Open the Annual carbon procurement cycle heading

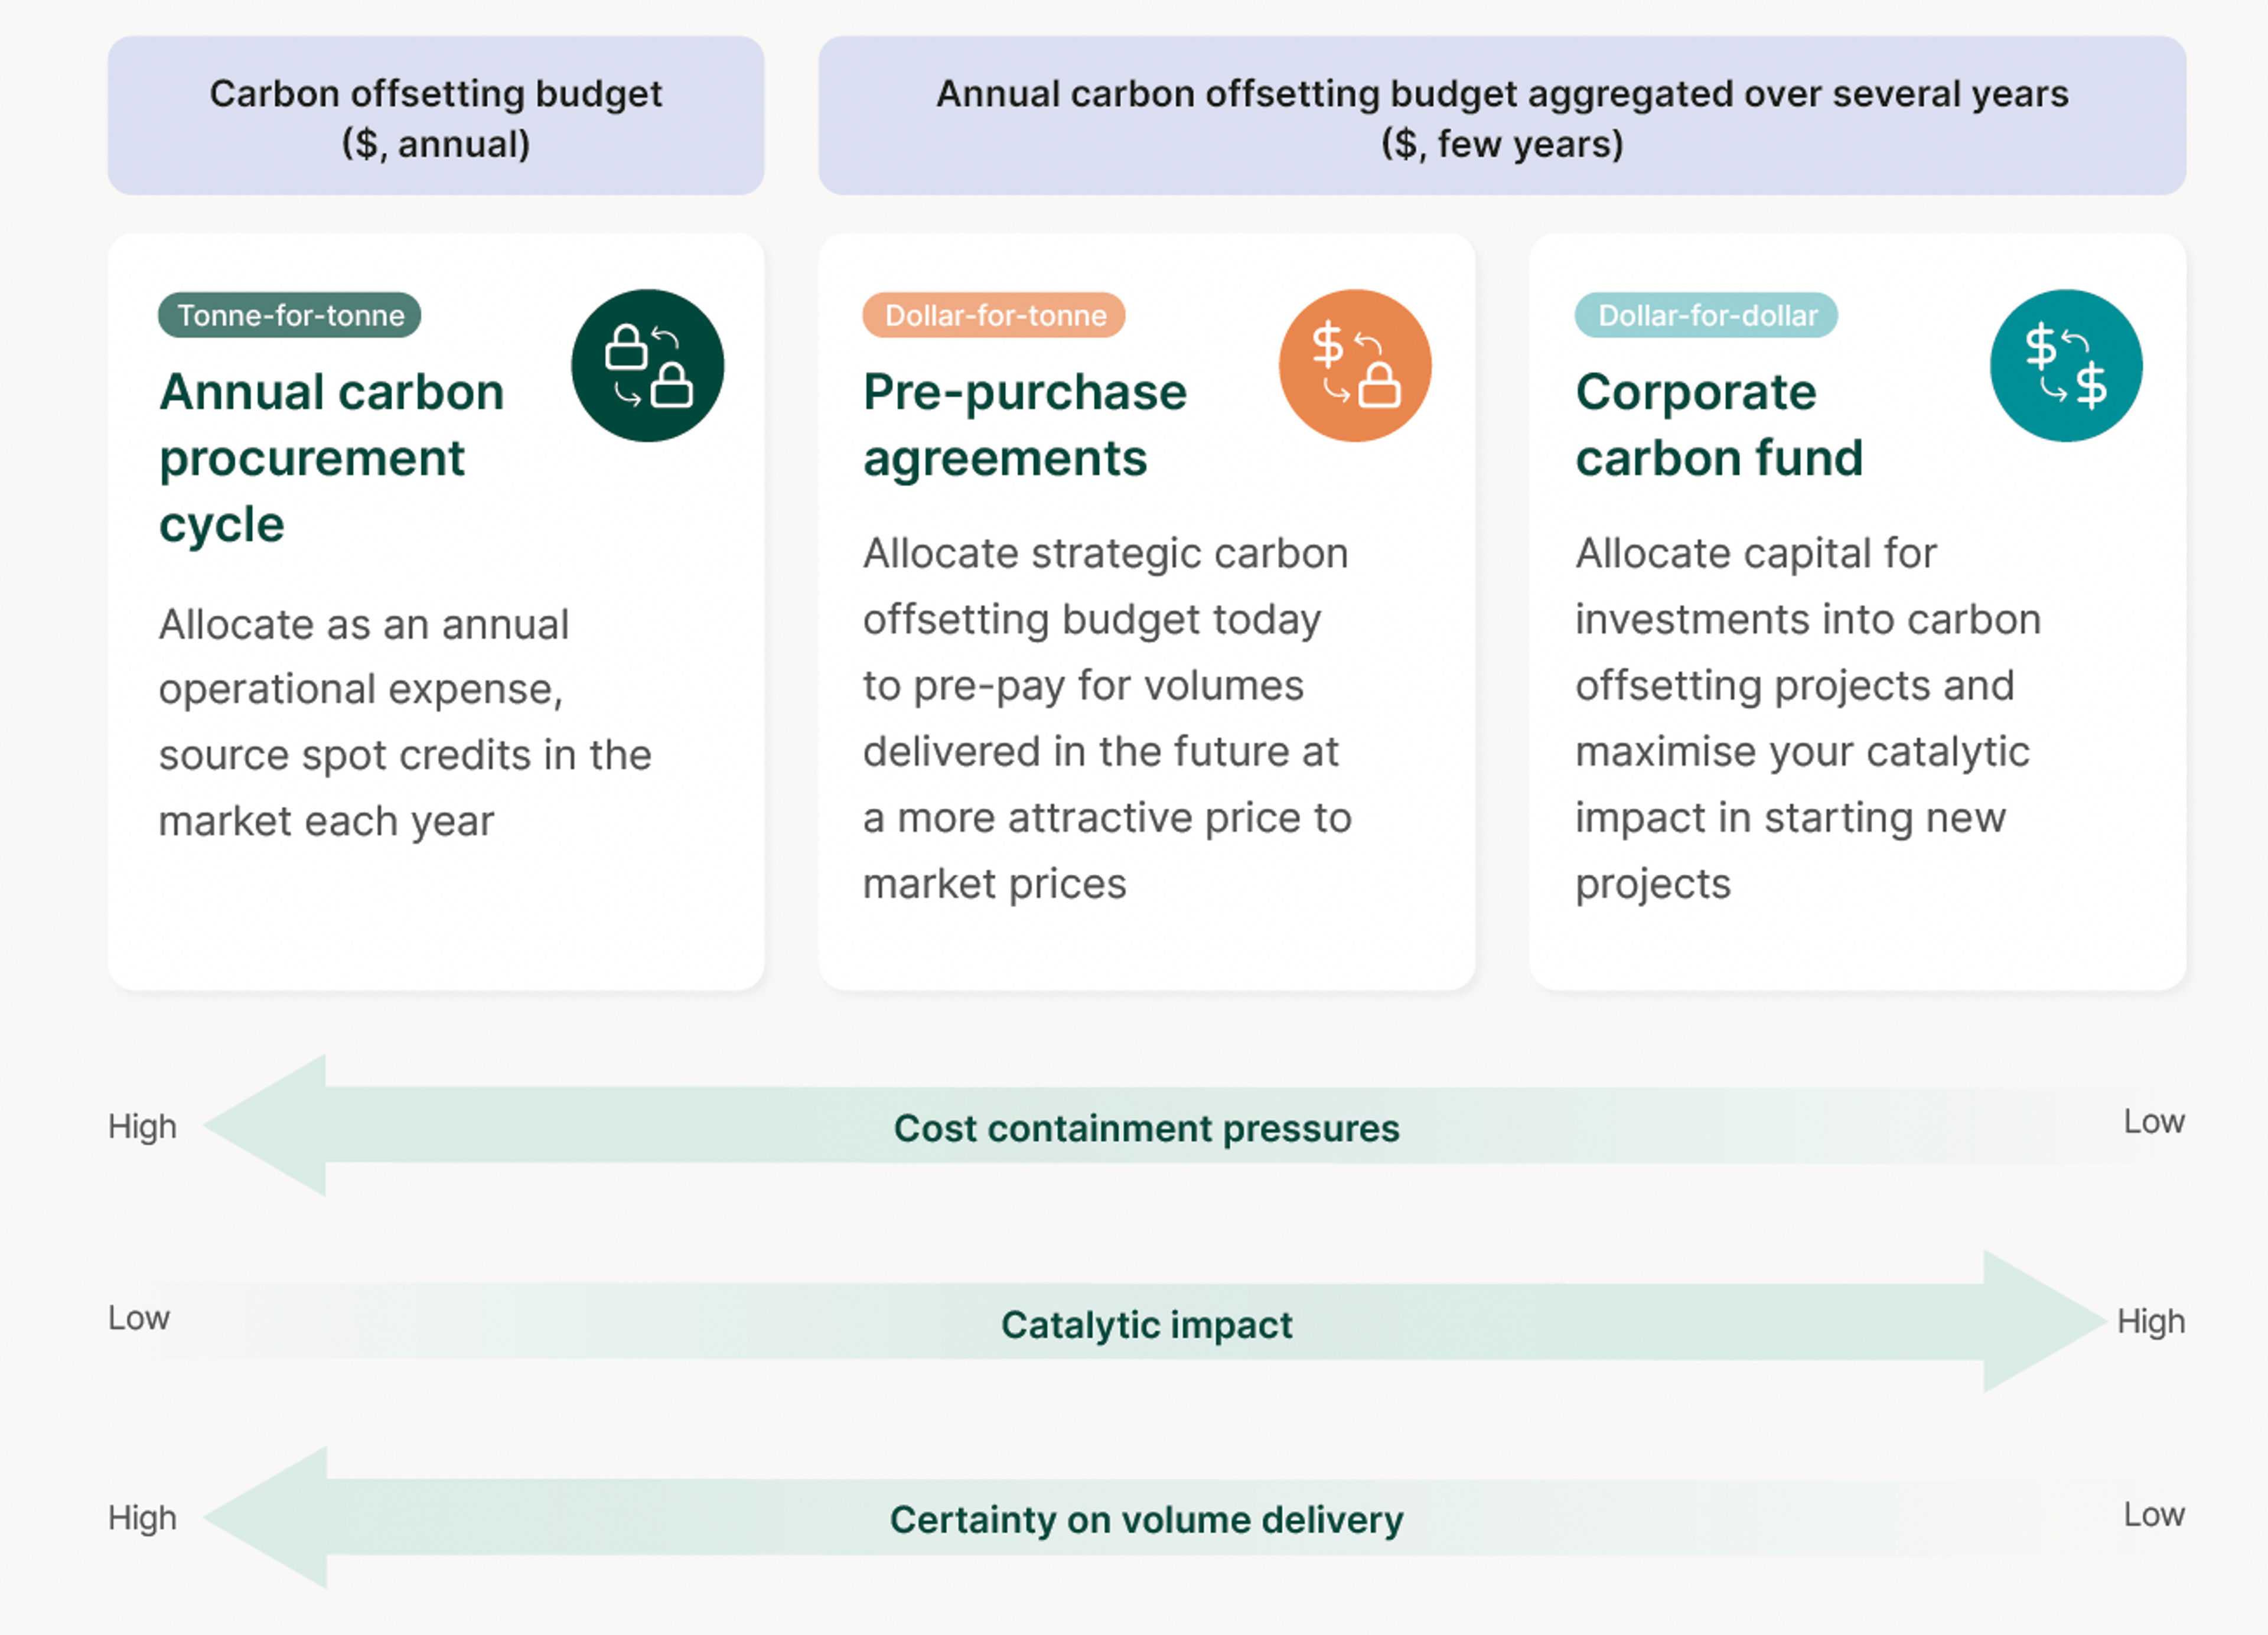[x=332, y=458]
